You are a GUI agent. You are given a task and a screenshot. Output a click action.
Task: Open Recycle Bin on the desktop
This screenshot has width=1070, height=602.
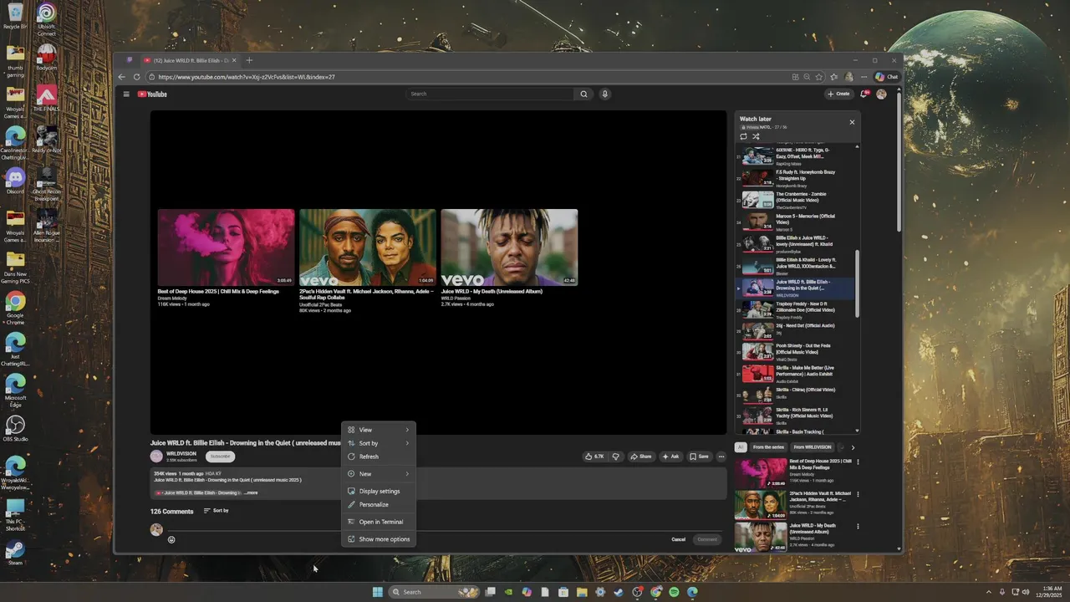point(15,17)
